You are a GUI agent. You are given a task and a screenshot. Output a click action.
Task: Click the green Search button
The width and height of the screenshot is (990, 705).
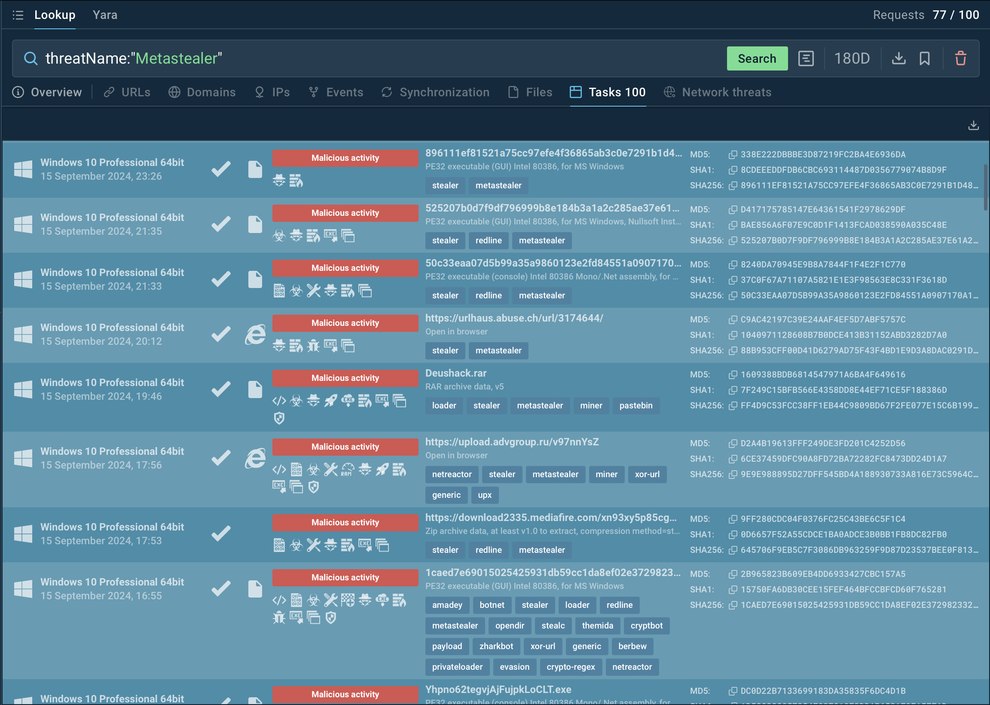pos(757,58)
